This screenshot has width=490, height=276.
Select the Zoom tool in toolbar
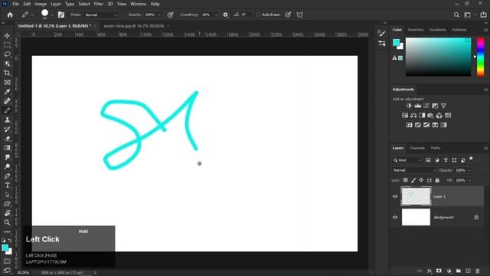[7, 222]
